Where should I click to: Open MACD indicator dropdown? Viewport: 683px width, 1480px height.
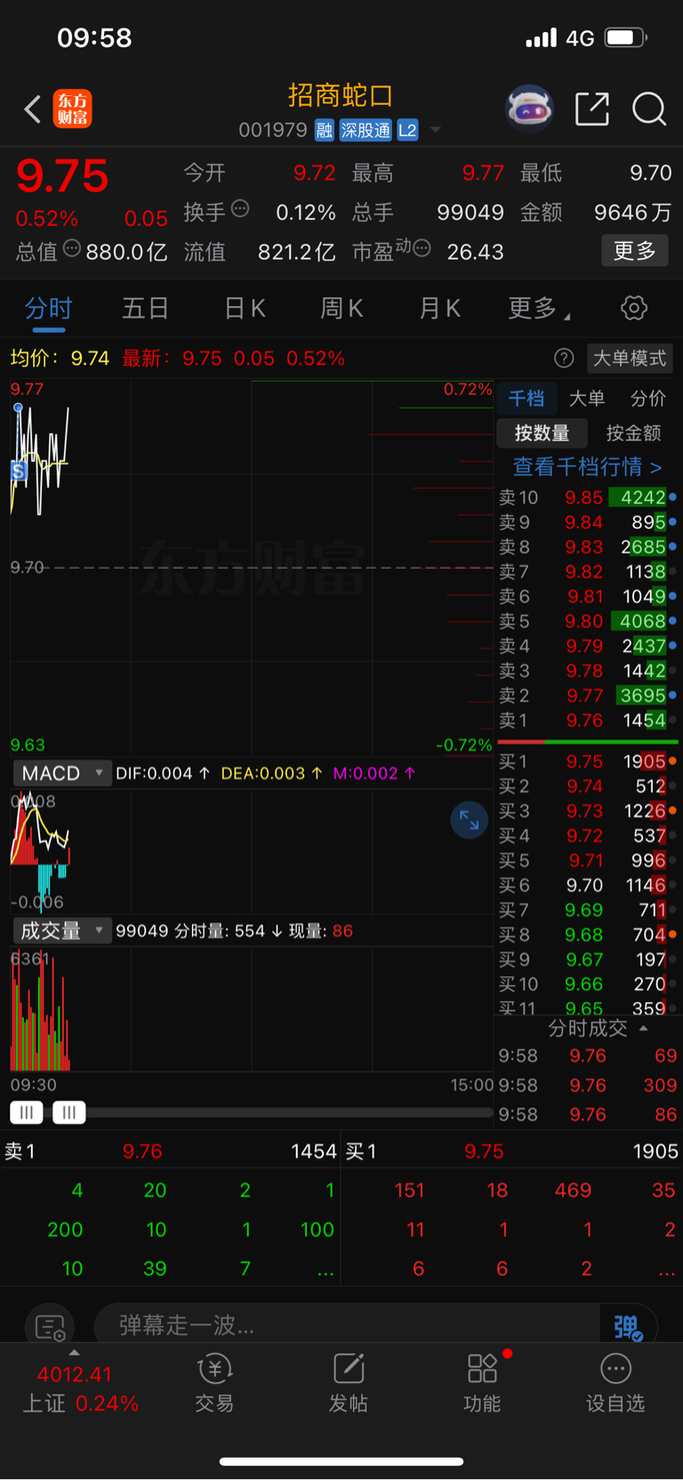60,773
